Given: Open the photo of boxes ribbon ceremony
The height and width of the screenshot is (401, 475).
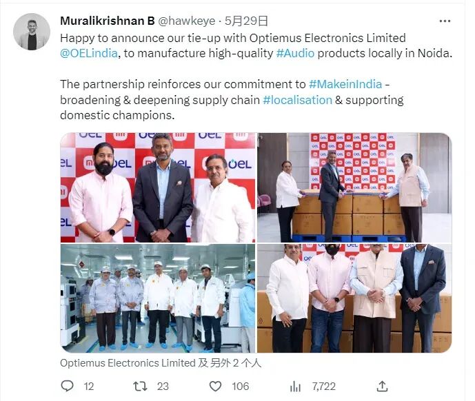Looking at the screenshot, I should (x=354, y=187).
